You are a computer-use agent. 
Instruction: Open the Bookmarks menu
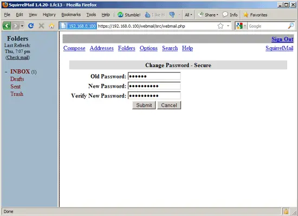[71, 15]
